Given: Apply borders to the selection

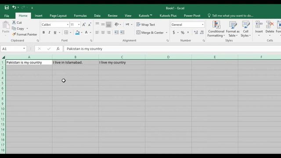Looking at the screenshot, I should pyautogui.click(x=66, y=32).
